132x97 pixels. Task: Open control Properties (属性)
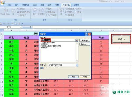(49, 9)
